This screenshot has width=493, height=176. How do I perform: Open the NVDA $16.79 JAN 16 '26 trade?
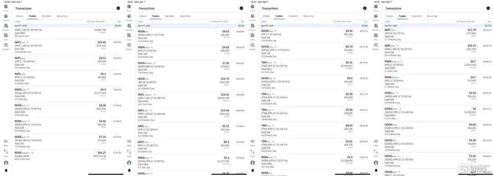[190, 83]
